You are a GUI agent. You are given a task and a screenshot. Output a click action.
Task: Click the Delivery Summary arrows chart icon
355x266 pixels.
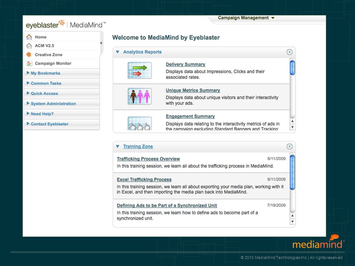click(140, 70)
